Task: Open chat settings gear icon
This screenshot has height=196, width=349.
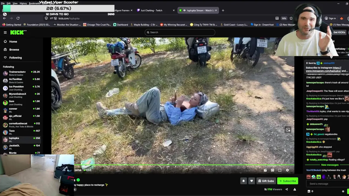Action: [x=343, y=191]
